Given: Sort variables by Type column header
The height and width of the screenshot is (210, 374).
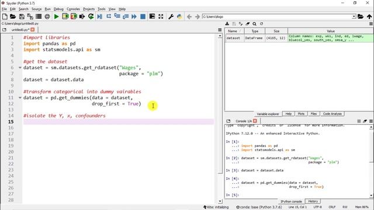Looking at the screenshot, I should (x=255, y=31).
